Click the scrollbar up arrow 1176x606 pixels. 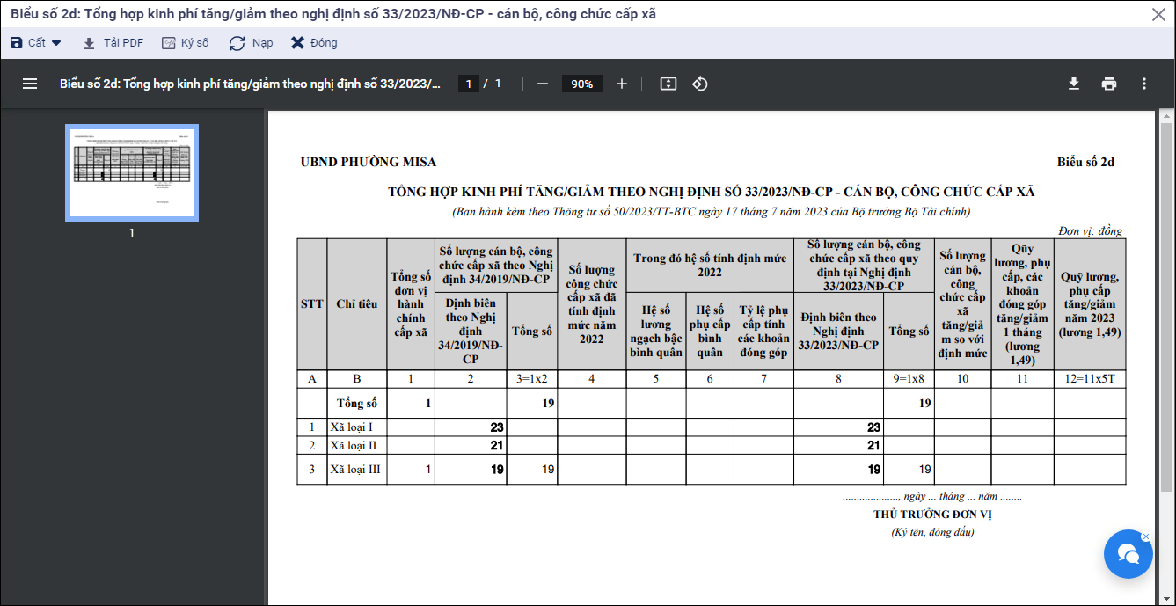click(x=1166, y=117)
